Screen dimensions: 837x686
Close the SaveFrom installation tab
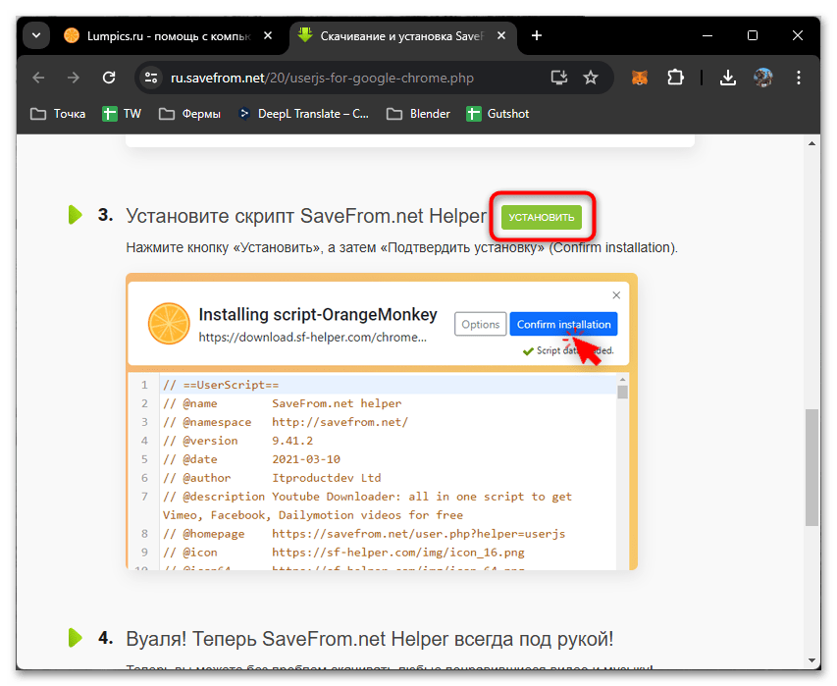(501, 36)
